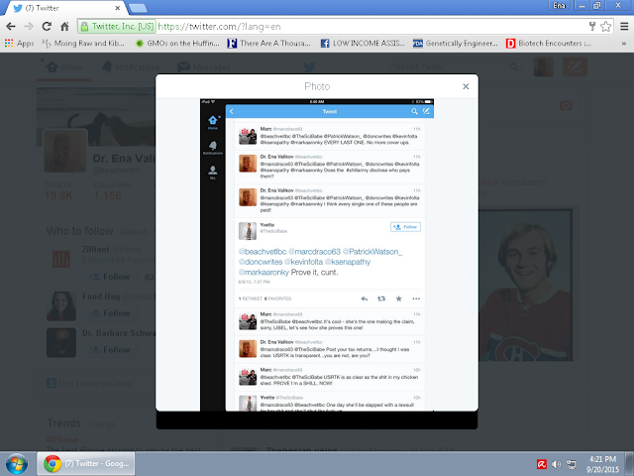634x476 pixels.
Task: Open the Notifications tab in Twitter
Action: tap(130, 67)
